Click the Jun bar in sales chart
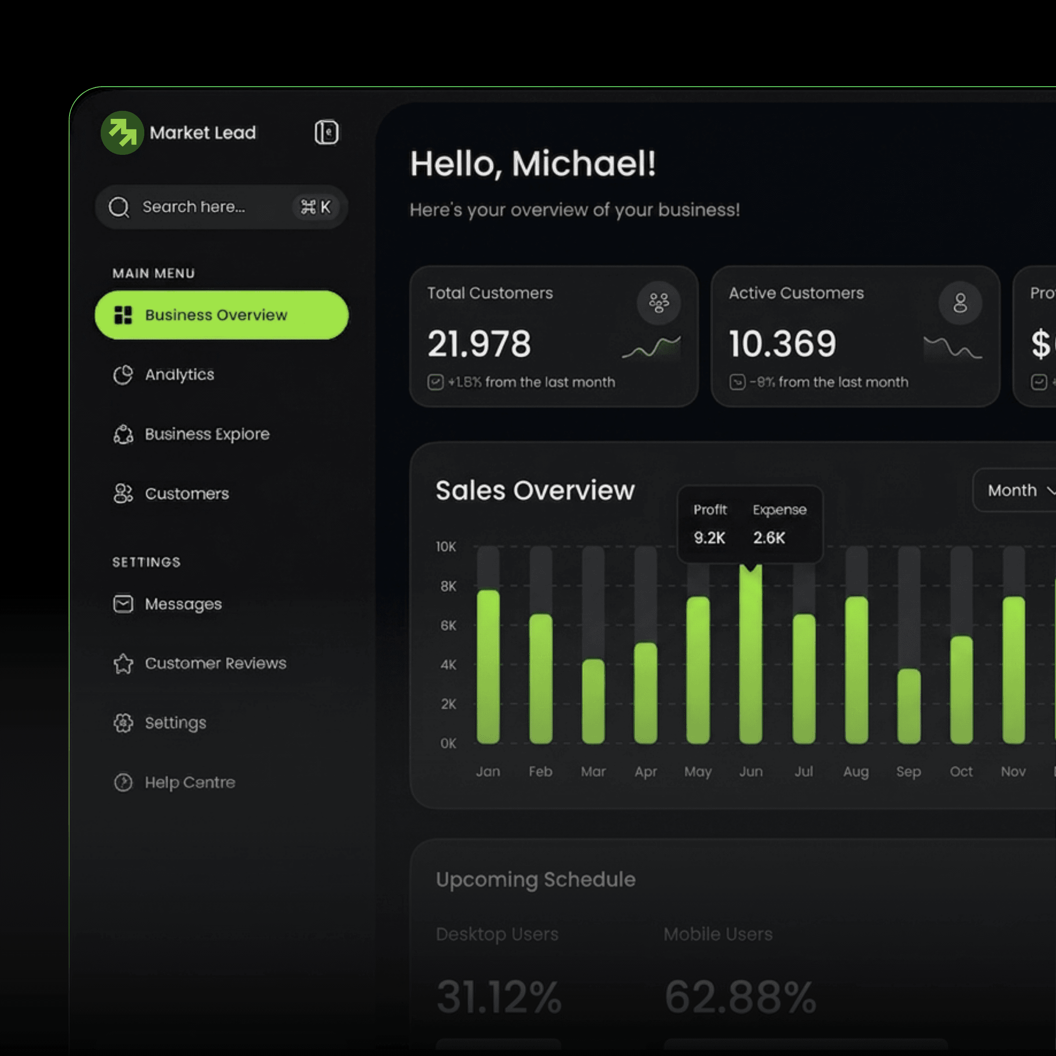 coord(751,656)
